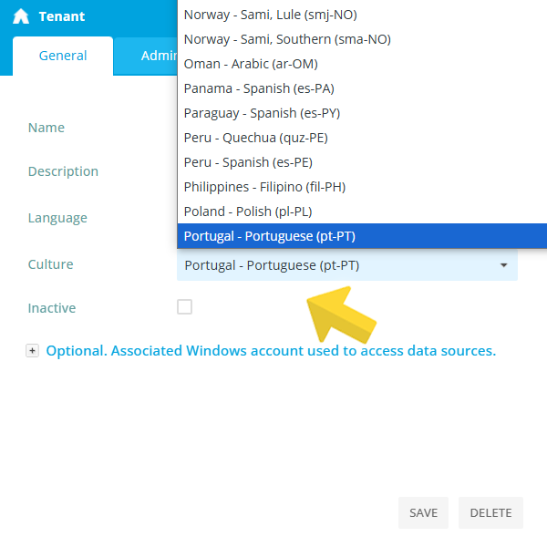Expand the optional Windows account section

pyautogui.click(x=32, y=351)
